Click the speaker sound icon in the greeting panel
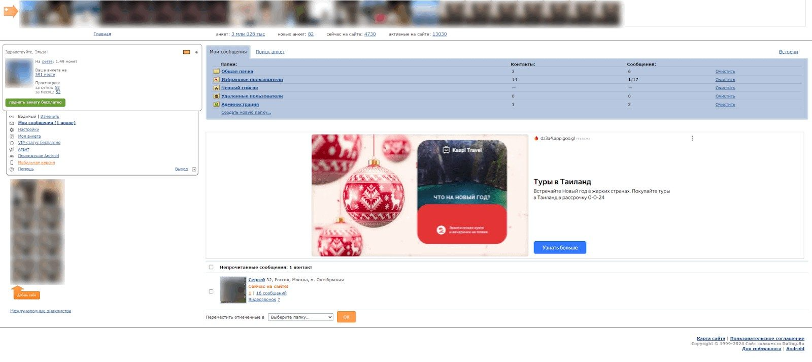 tap(196, 52)
